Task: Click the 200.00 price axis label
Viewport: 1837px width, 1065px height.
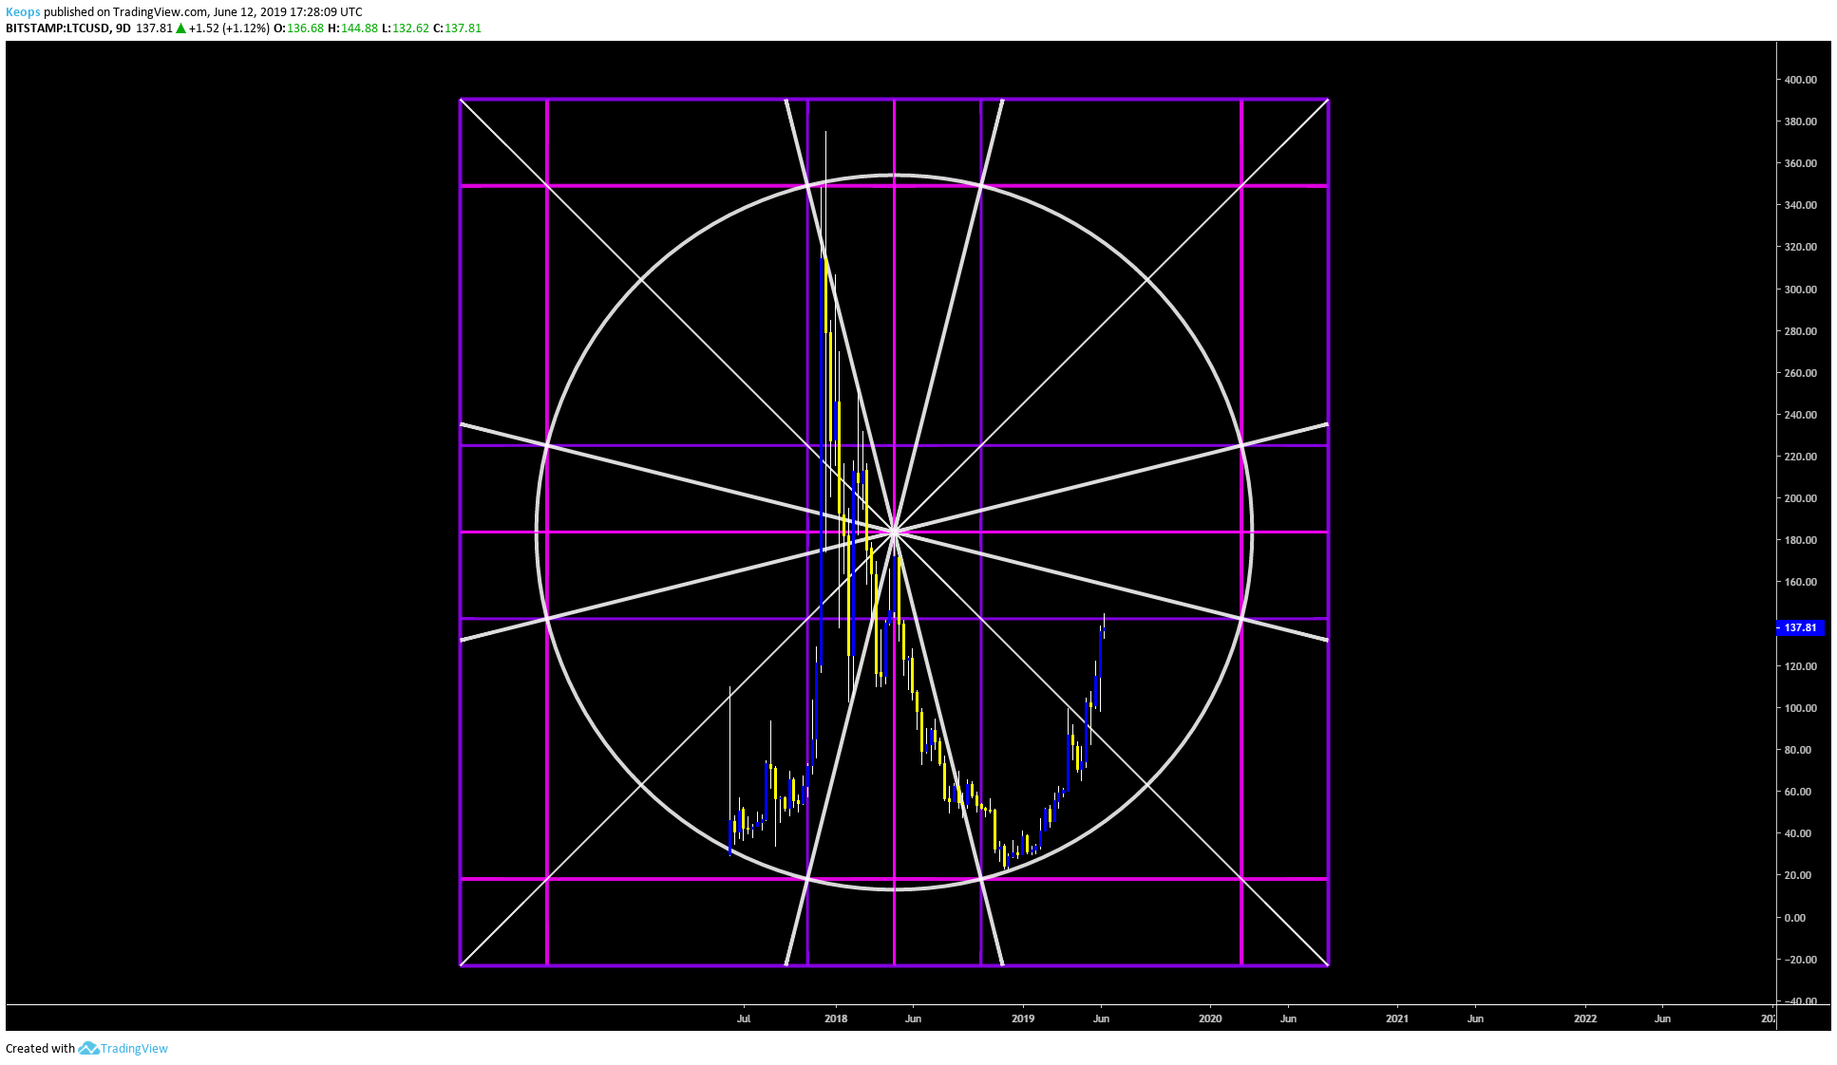Action: (1800, 498)
